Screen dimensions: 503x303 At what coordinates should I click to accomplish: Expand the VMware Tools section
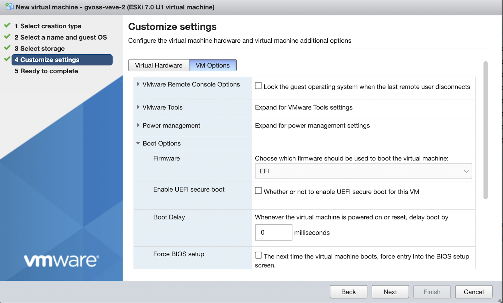coord(138,107)
